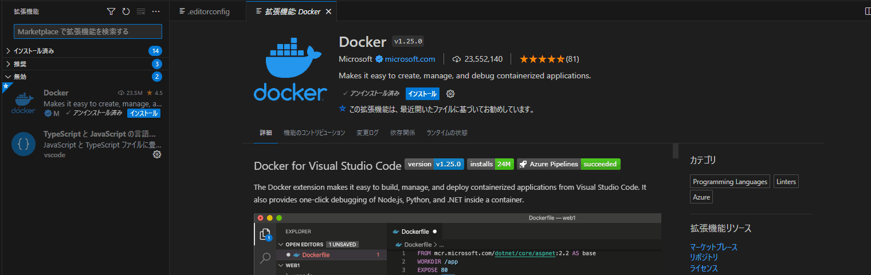Screen dimensions: 871x275
Task: Select the Programming Languages category
Action: [730, 182]
